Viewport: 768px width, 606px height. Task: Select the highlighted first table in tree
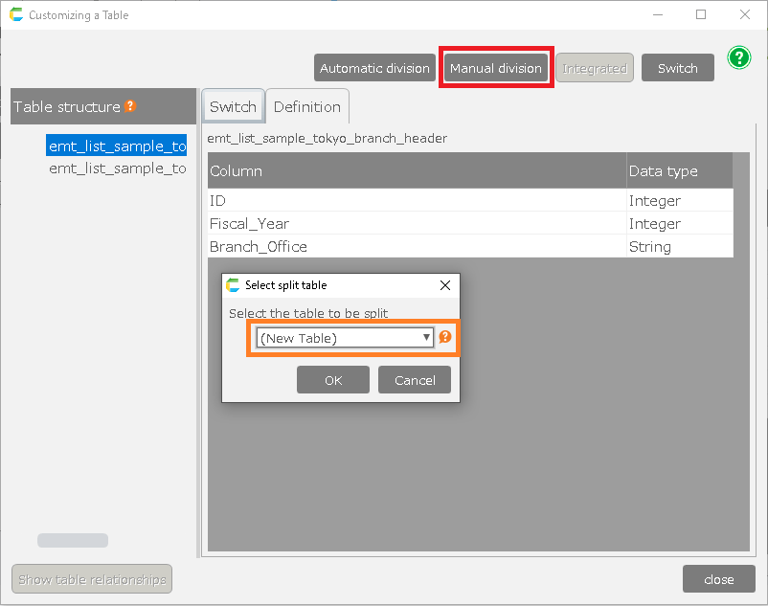117,146
